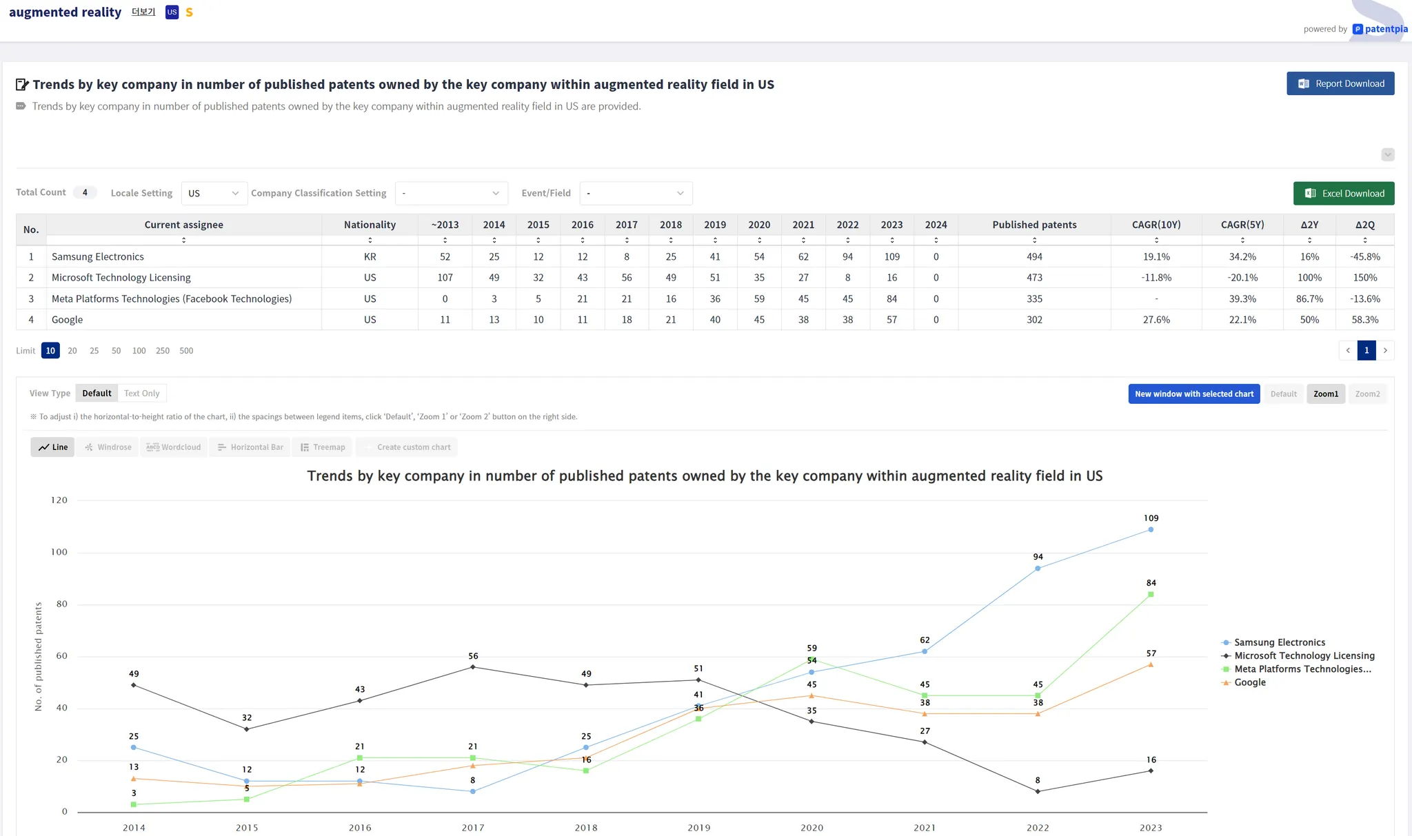Switch to Horizontal Bar chart tab
The height and width of the screenshot is (836, 1412).
pos(250,447)
